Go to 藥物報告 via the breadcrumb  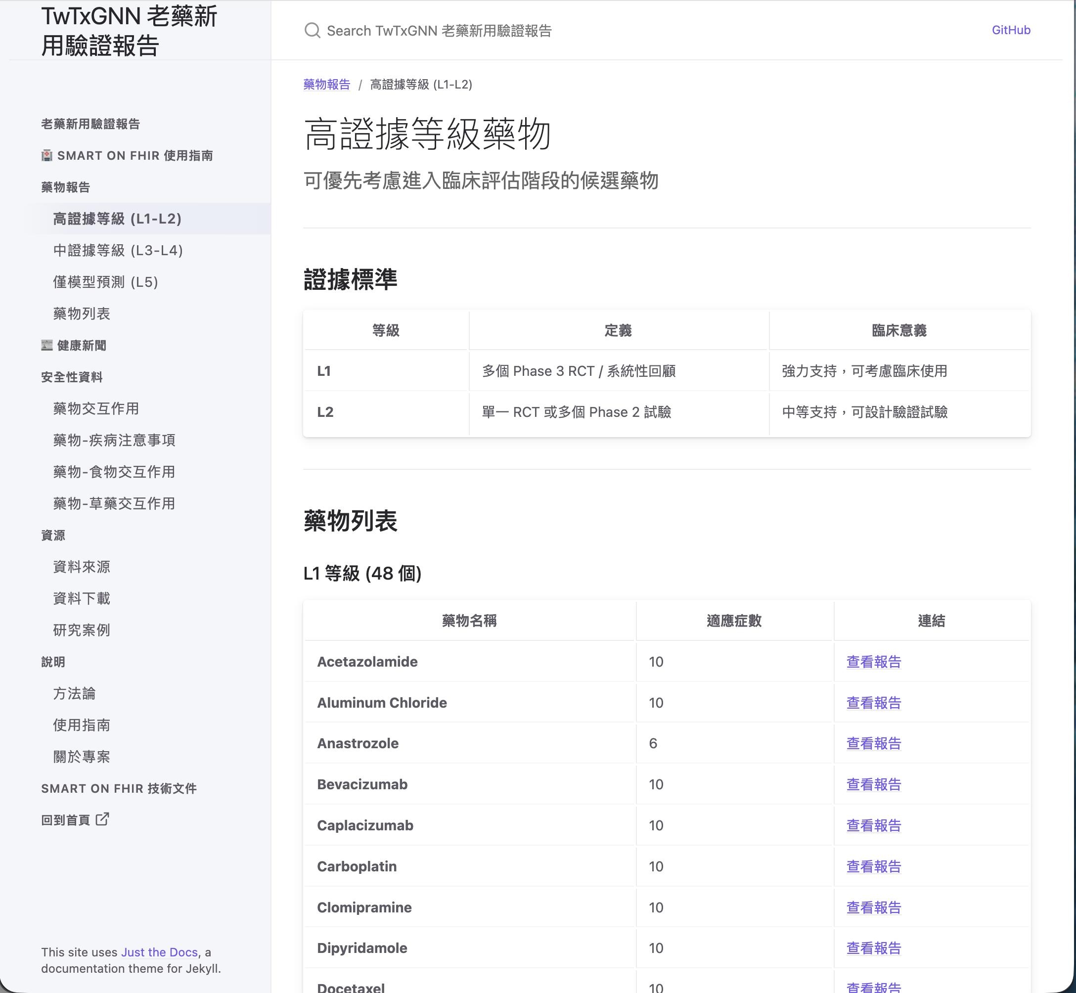(327, 85)
